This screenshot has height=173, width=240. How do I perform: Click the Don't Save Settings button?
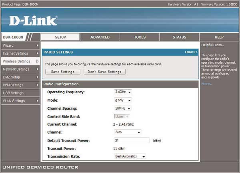tap(104, 72)
